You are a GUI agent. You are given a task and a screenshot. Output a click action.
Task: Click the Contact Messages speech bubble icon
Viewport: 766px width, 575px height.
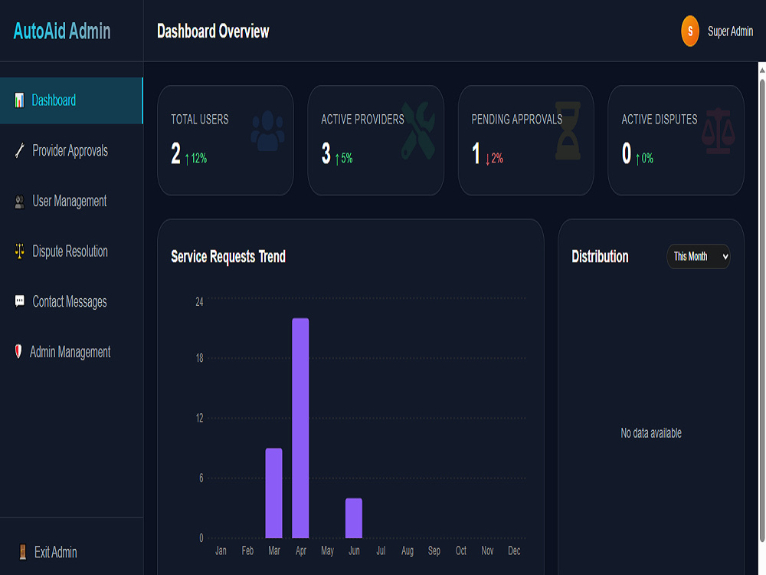tap(20, 301)
